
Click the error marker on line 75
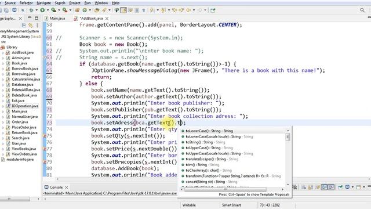point(44,136)
